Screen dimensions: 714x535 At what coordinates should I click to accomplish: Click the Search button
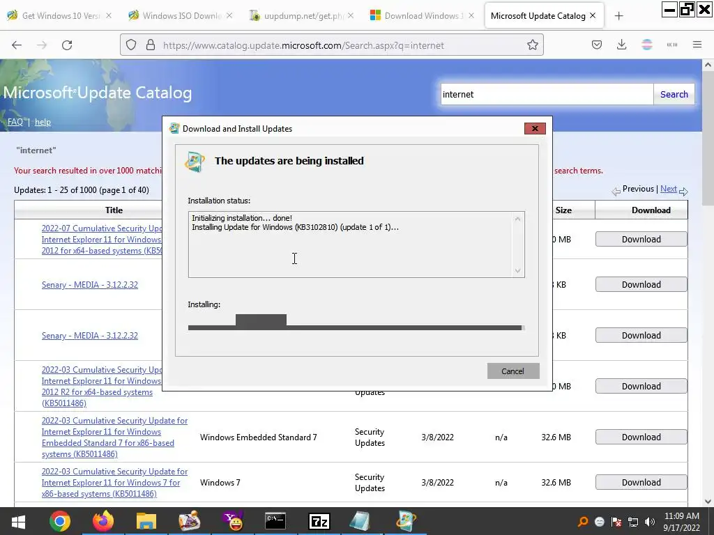674,94
